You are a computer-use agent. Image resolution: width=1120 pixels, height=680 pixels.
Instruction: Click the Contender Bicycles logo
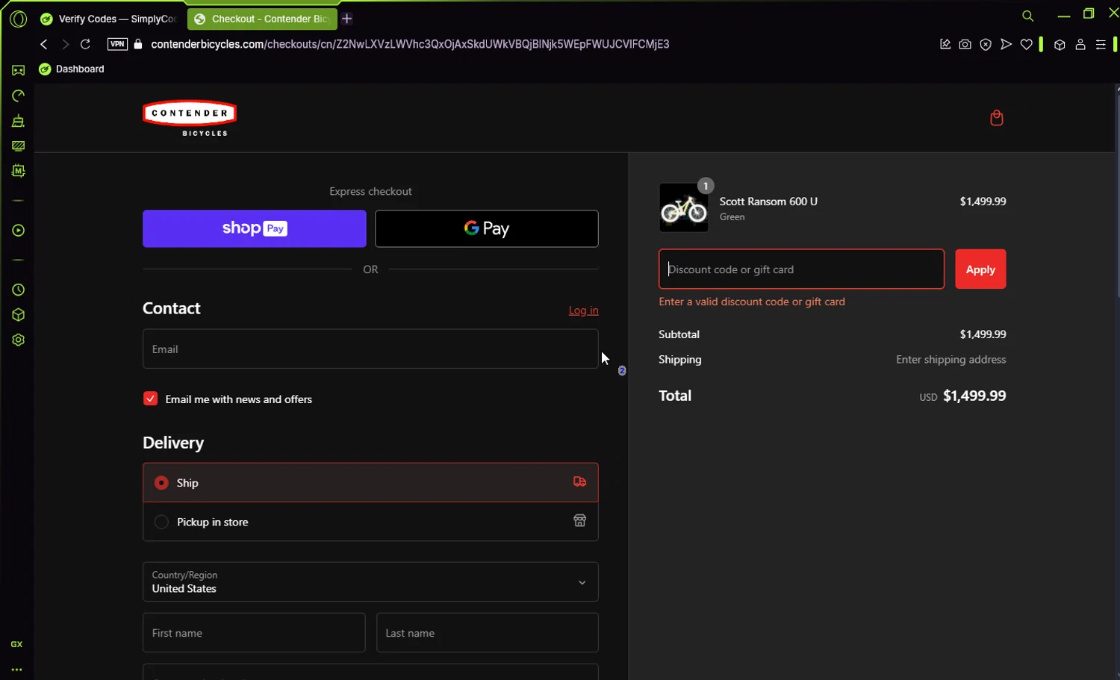tap(190, 118)
